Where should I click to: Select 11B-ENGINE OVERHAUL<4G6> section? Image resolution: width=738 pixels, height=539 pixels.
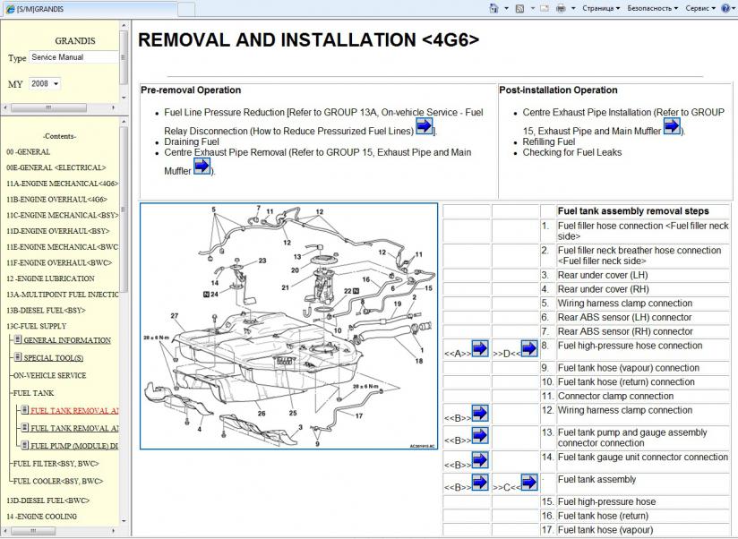coord(57,200)
